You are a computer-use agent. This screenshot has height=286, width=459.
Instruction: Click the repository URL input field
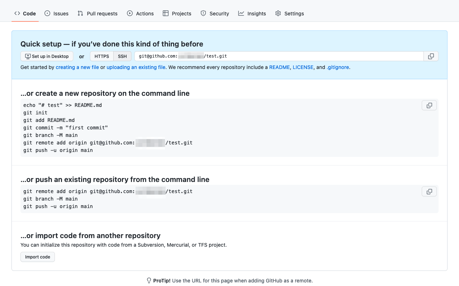click(x=279, y=56)
